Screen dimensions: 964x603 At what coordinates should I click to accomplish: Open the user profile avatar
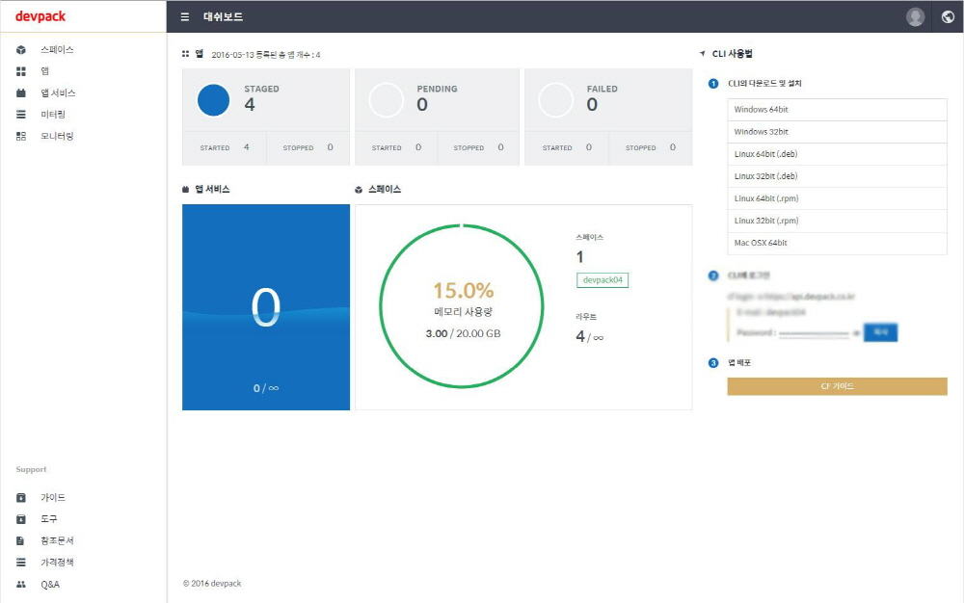tap(916, 16)
